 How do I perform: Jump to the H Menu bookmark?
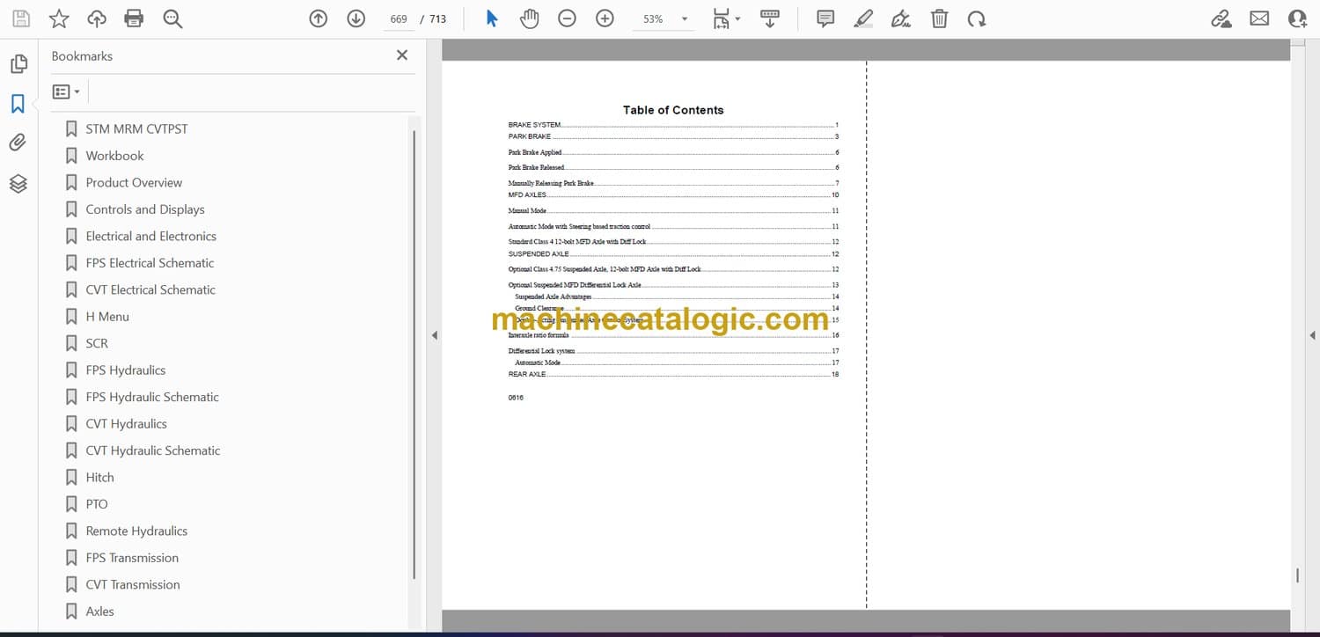[107, 317]
